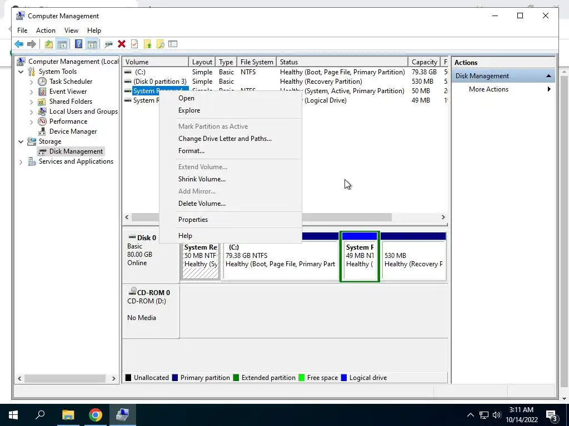This screenshot has width=569, height=426.
Task: Expand Local Users and Groups node
Action: 32,111
